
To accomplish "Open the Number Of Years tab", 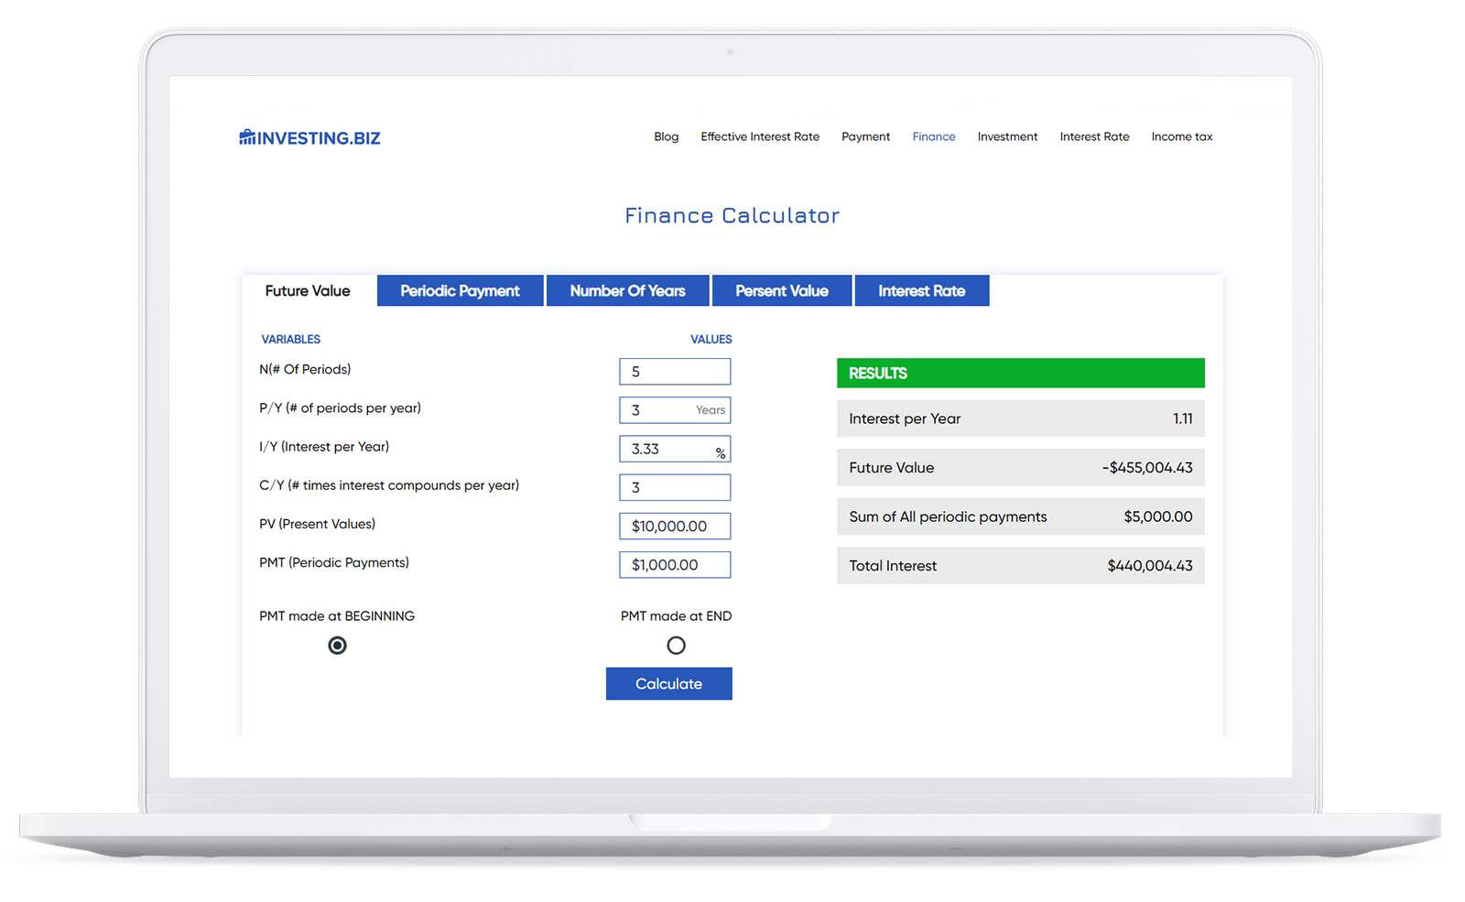I will click(x=627, y=291).
